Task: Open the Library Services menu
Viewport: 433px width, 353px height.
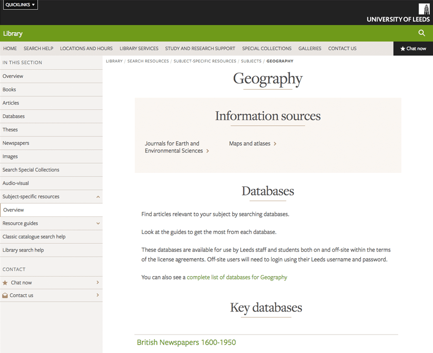Action: point(139,48)
